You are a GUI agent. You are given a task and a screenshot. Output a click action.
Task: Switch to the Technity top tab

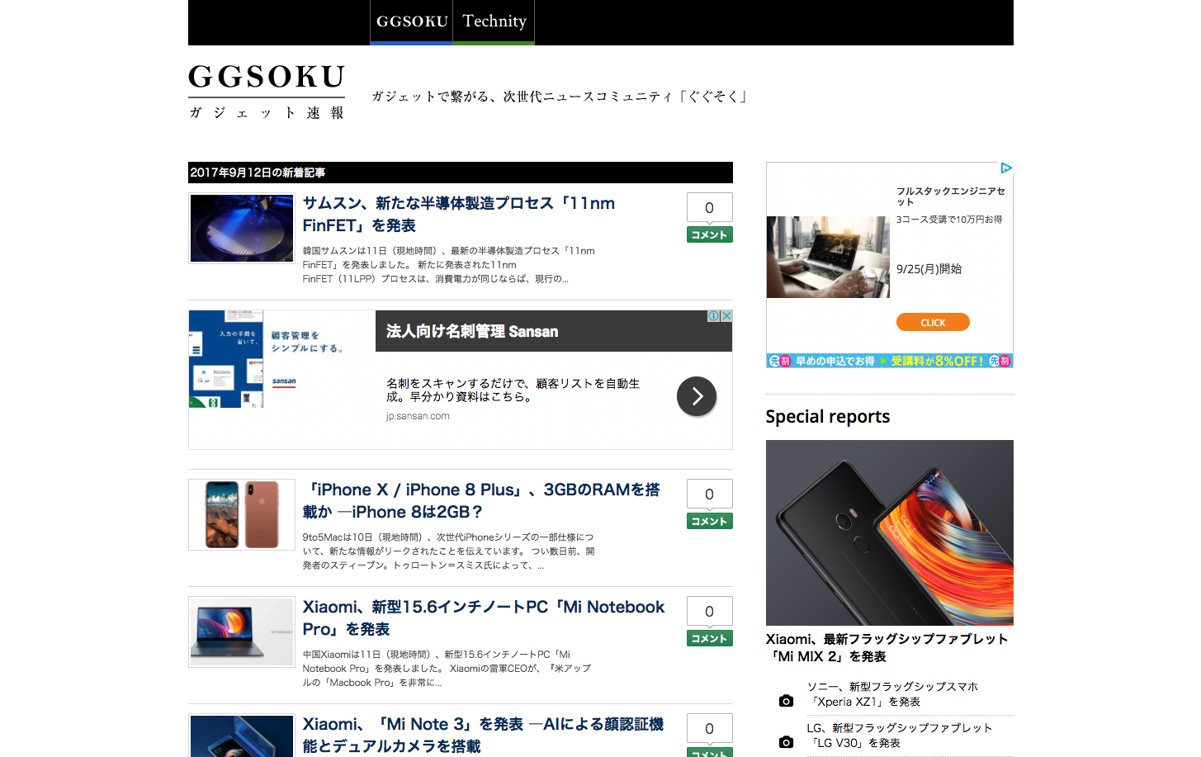coord(494,21)
